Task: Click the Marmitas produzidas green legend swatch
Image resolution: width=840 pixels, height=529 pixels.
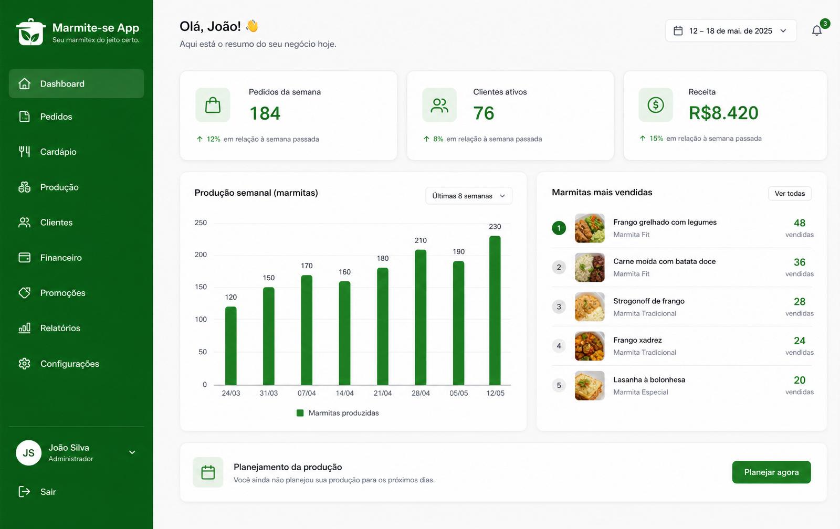Action: tap(300, 413)
